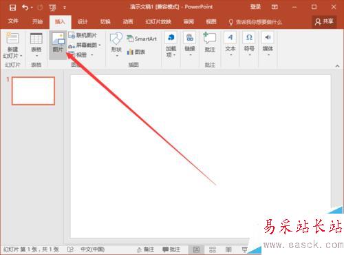The height and width of the screenshot is (255, 344).
Task: Add a new 批注 comment
Action: point(210,42)
